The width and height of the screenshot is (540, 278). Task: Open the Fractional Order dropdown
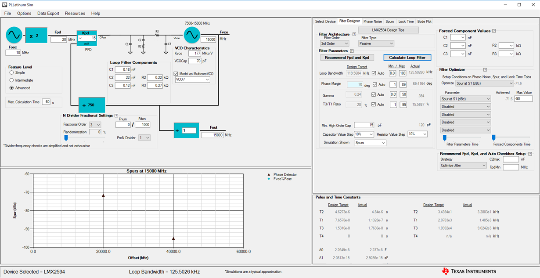pyautogui.click(x=95, y=125)
